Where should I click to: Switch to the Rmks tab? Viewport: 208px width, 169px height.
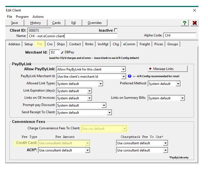pos(89,44)
